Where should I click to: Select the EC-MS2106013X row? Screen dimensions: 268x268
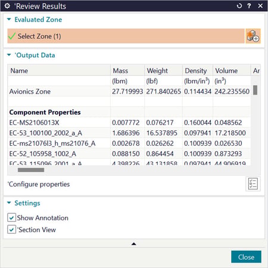coord(129,123)
